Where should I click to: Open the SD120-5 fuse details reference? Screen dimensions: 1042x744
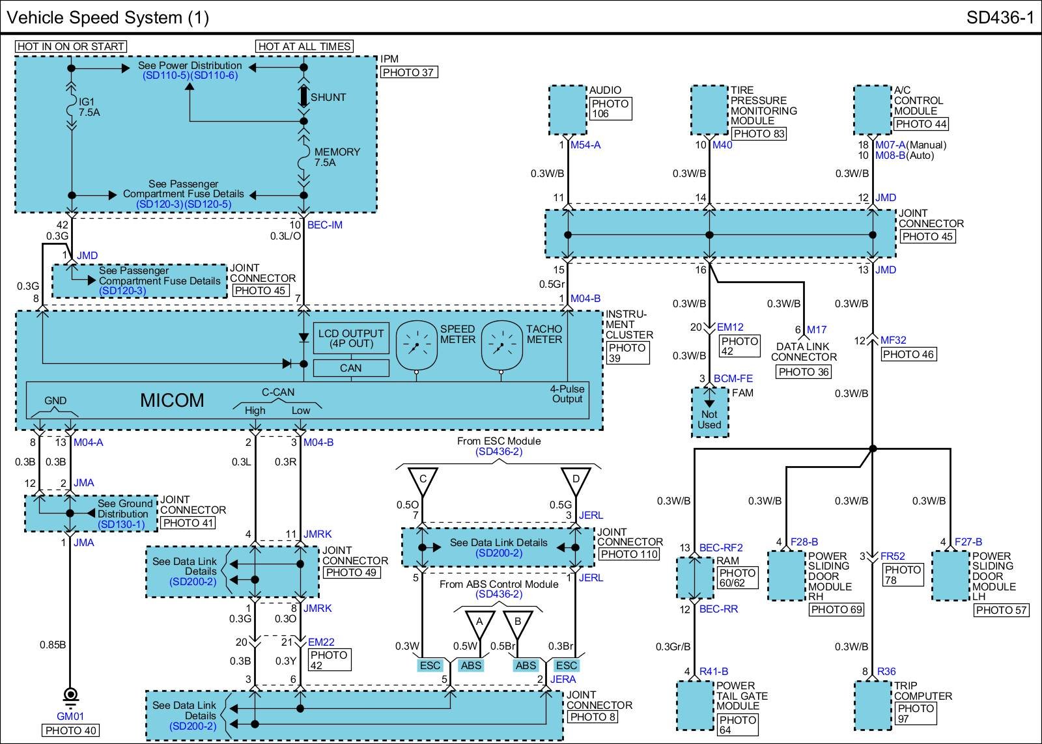coord(208,204)
